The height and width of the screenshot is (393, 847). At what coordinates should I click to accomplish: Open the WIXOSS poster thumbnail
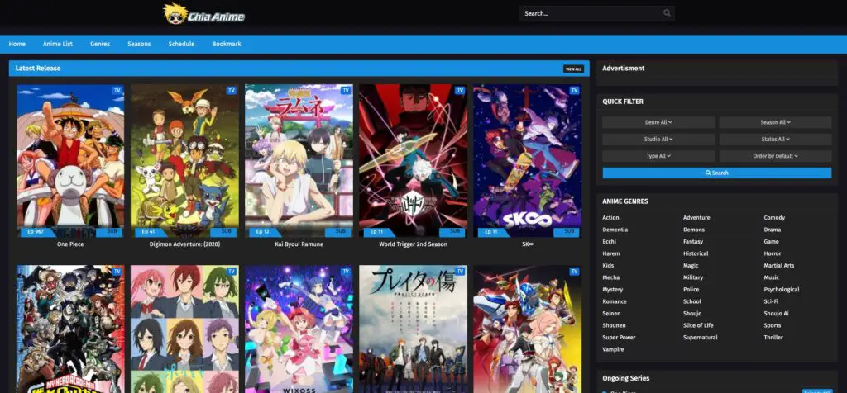(299, 329)
